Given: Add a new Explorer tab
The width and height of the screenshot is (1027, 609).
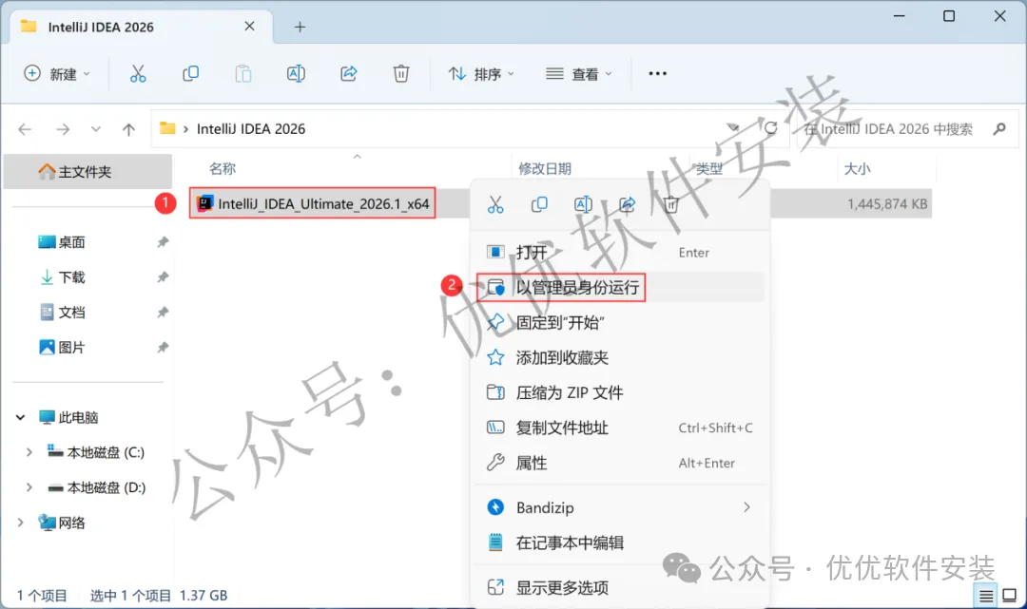Looking at the screenshot, I should [x=300, y=27].
